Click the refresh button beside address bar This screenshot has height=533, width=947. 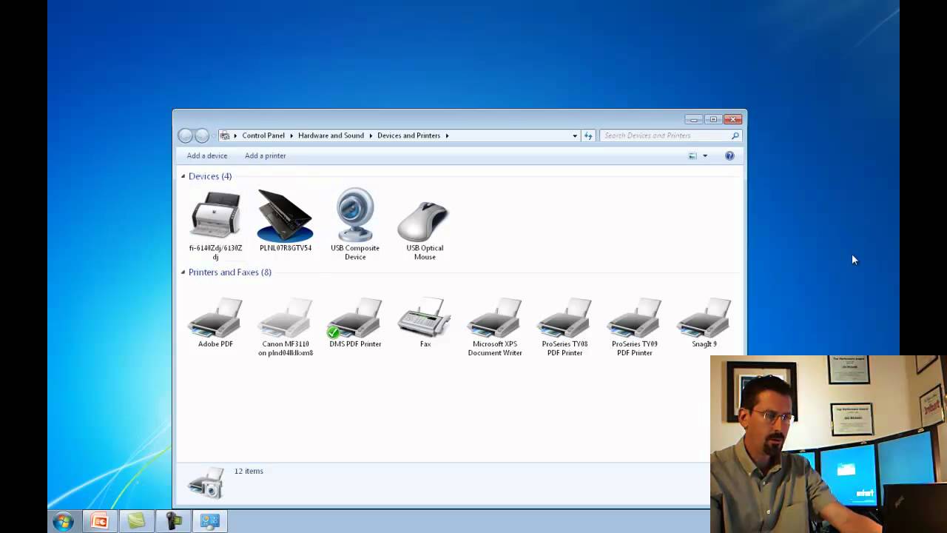click(588, 135)
